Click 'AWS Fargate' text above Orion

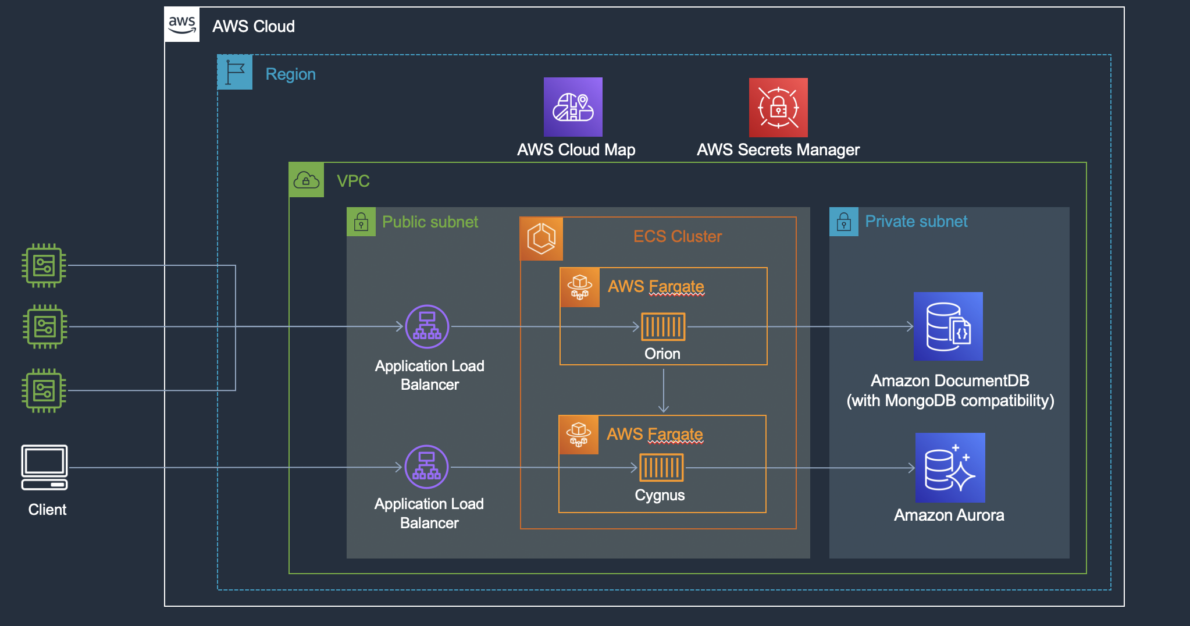(656, 287)
